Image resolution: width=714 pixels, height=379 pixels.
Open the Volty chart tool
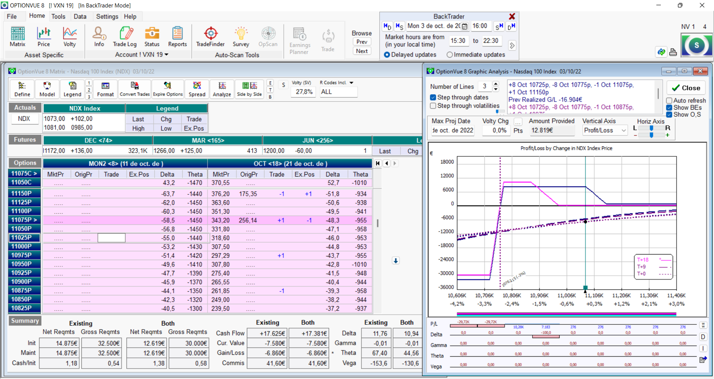[x=70, y=37]
